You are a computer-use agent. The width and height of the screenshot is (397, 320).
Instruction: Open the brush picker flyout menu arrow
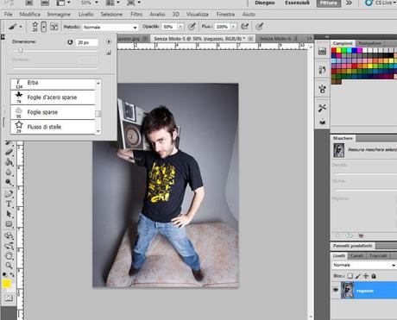(x=109, y=41)
